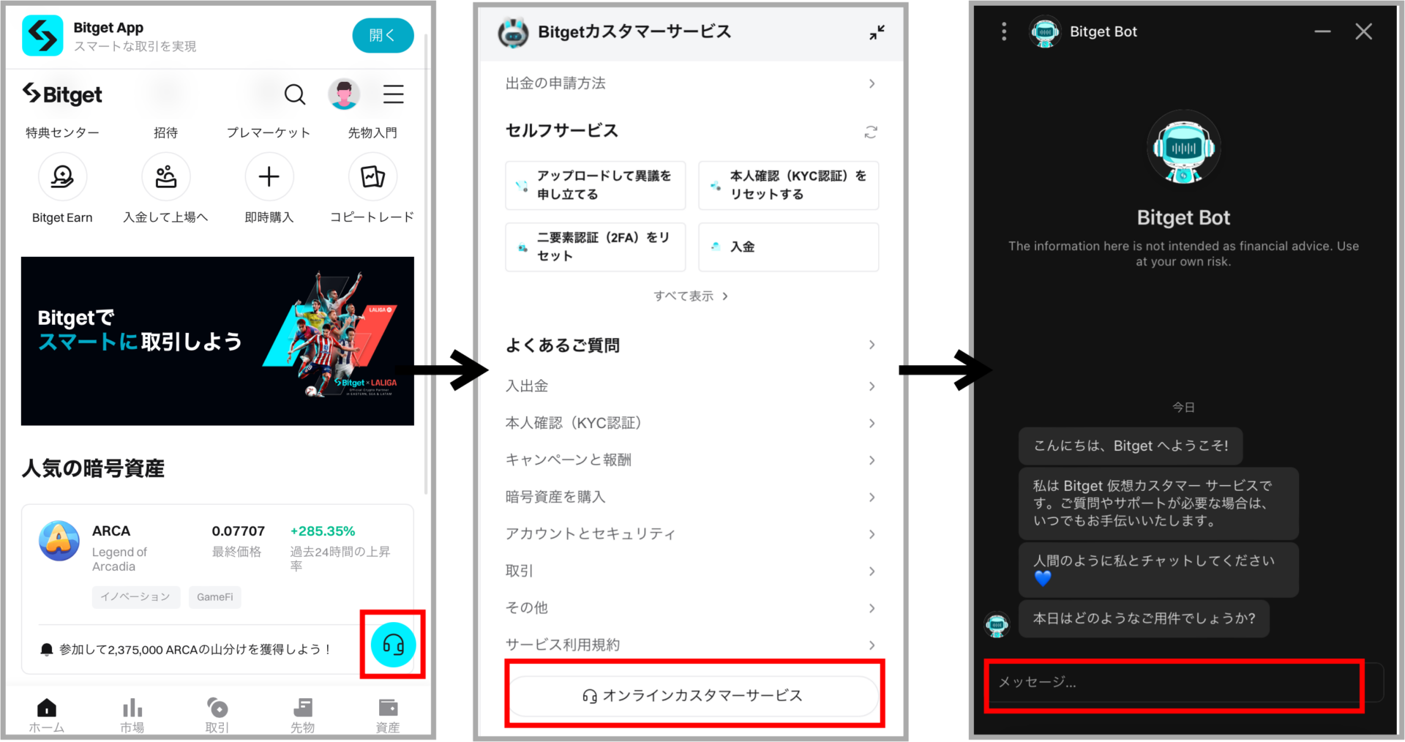Expand the 入出金 FAQ row
Screen dimensions: 1405x742
click(x=691, y=386)
